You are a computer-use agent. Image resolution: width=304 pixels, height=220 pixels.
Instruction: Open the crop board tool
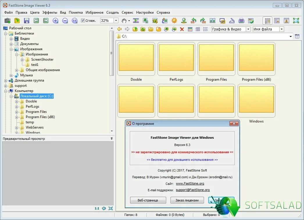click(x=155, y=21)
